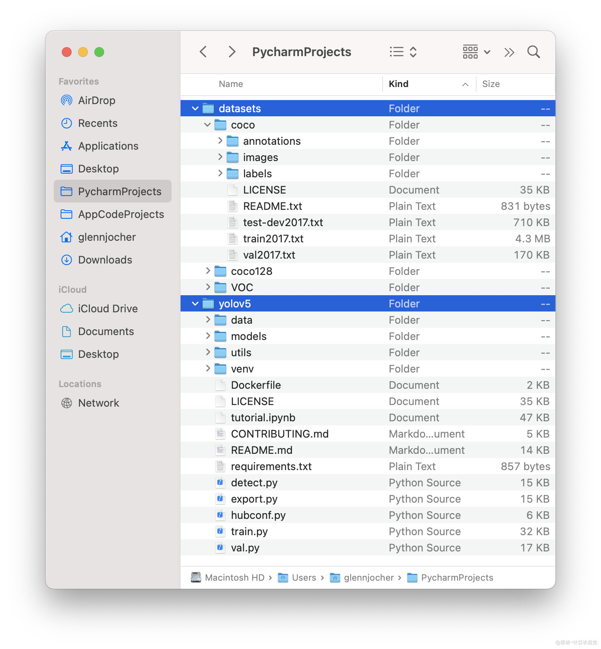Viewport: 601px width, 649px height.
Task: Select PycharmProjects in the sidebar
Action: coord(113,191)
